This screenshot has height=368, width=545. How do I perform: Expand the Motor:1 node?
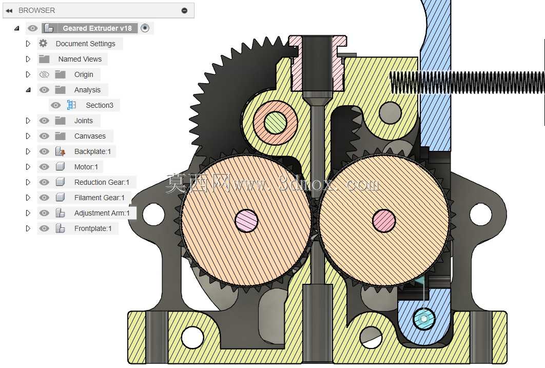tap(28, 167)
